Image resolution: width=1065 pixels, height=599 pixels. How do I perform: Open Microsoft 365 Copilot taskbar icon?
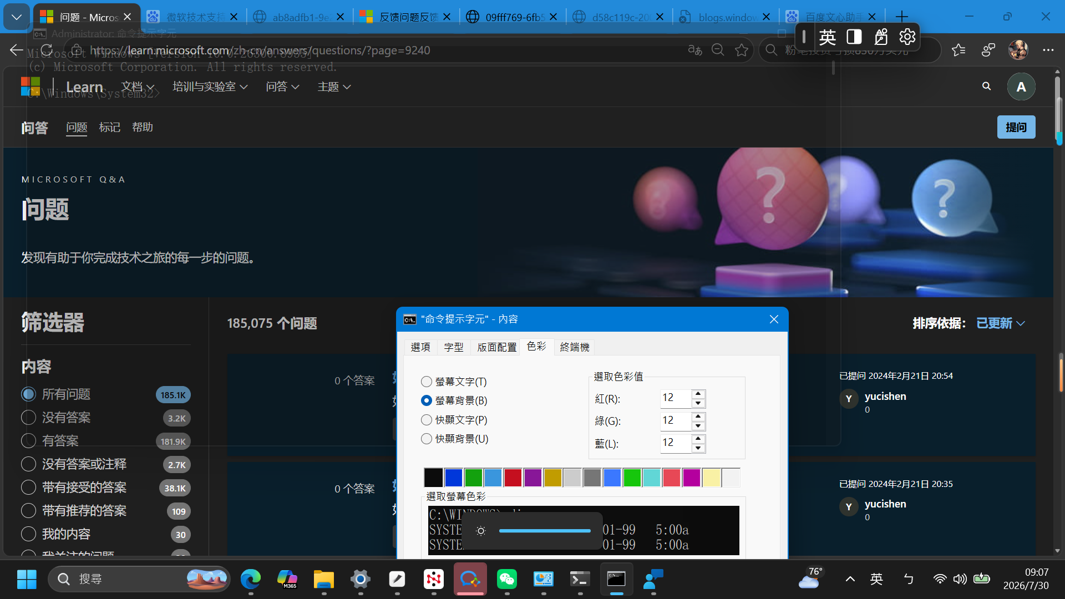(287, 579)
